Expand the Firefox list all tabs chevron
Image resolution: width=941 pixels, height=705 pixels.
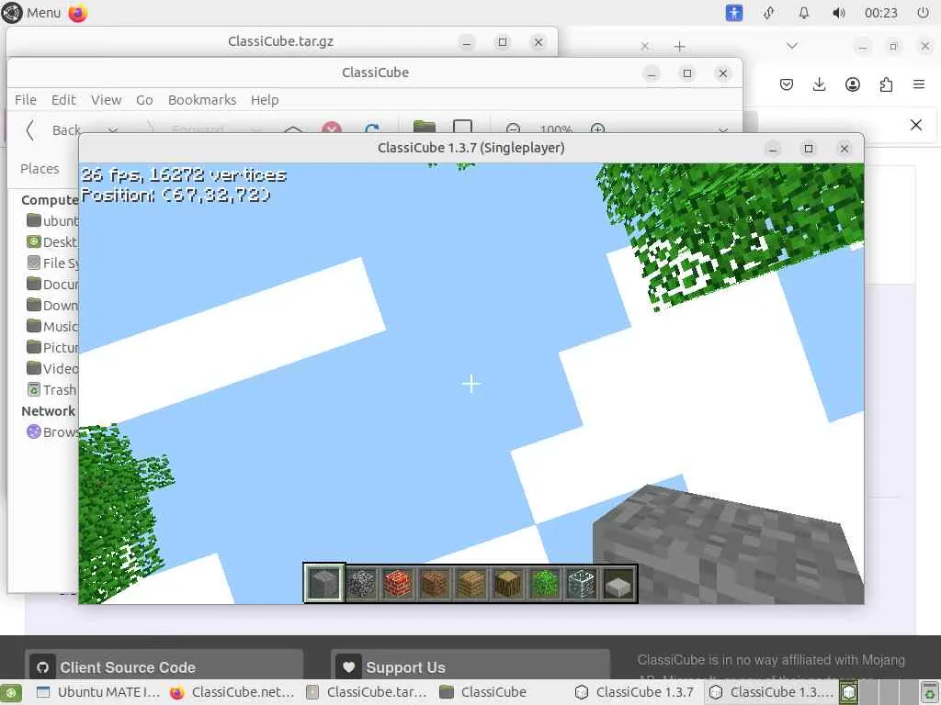click(792, 46)
